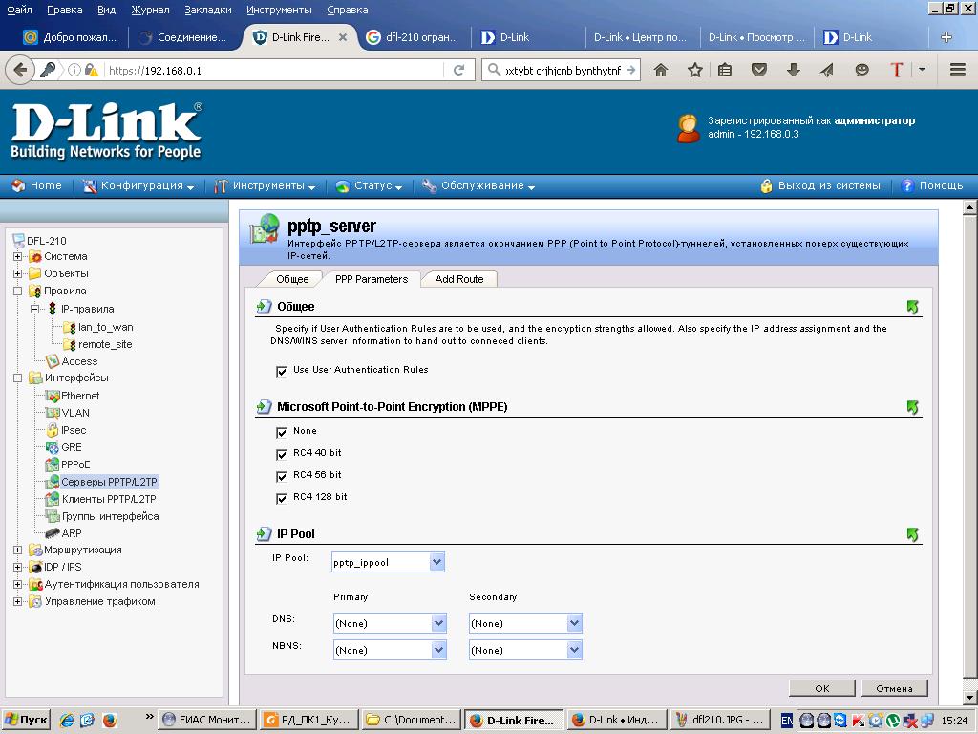Click the downloads arrow icon
Image resolution: width=978 pixels, height=734 pixels.
(793, 70)
